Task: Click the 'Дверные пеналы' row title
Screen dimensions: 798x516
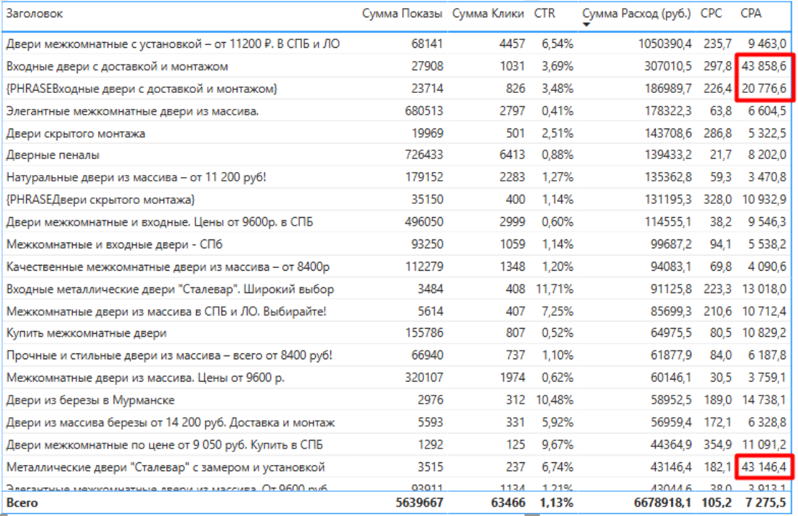Action: tap(53, 155)
